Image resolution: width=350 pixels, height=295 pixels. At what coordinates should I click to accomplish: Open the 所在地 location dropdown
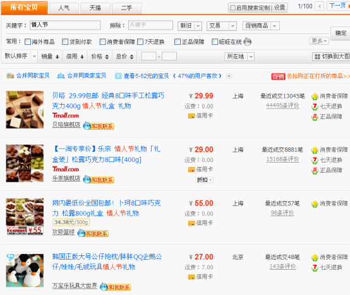(x=239, y=57)
